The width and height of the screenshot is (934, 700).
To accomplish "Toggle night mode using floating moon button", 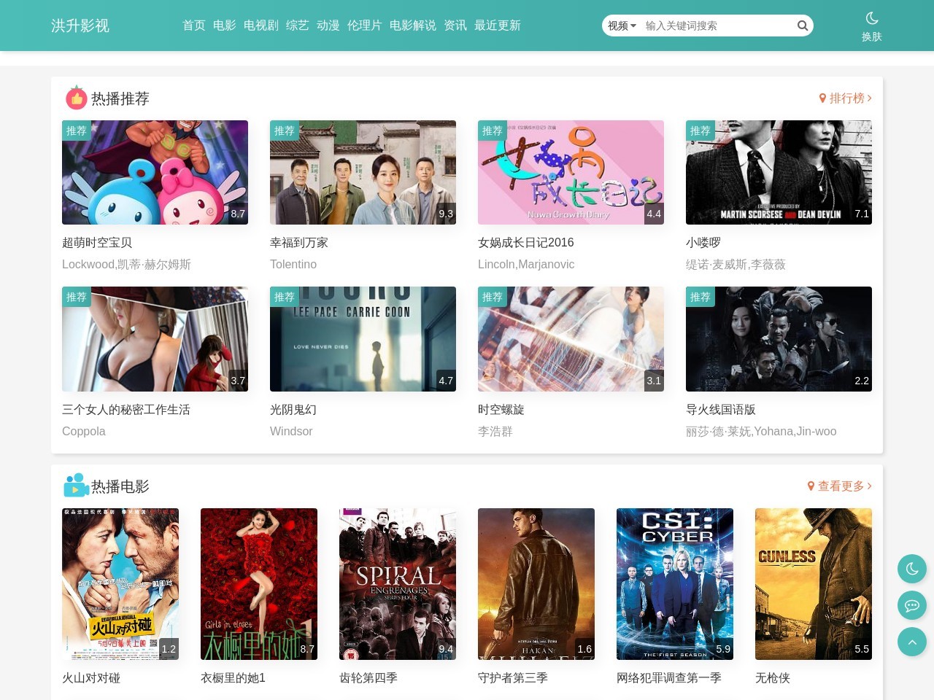I will coord(911,569).
